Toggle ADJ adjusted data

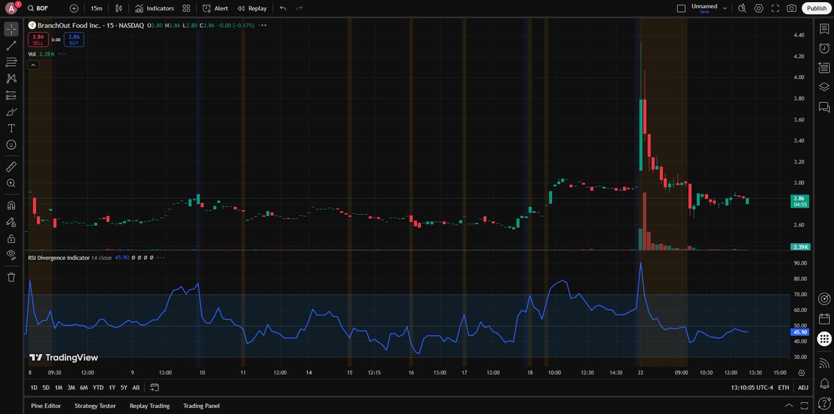803,388
